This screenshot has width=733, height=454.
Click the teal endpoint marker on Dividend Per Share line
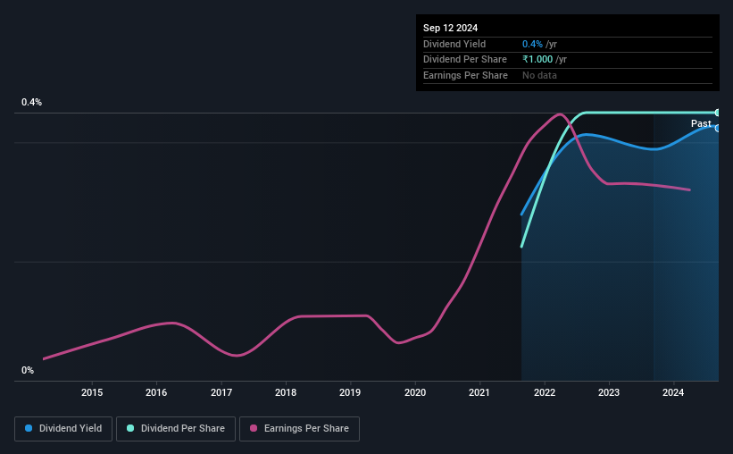tap(717, 113)
